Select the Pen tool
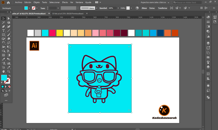Image resolution: width=218 pixels, height=130 pixels. click(x=3, y=27)
